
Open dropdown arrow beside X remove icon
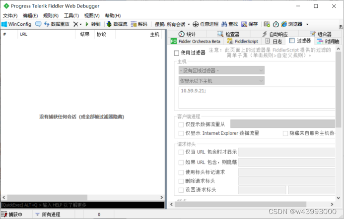(x=81, y=24)
